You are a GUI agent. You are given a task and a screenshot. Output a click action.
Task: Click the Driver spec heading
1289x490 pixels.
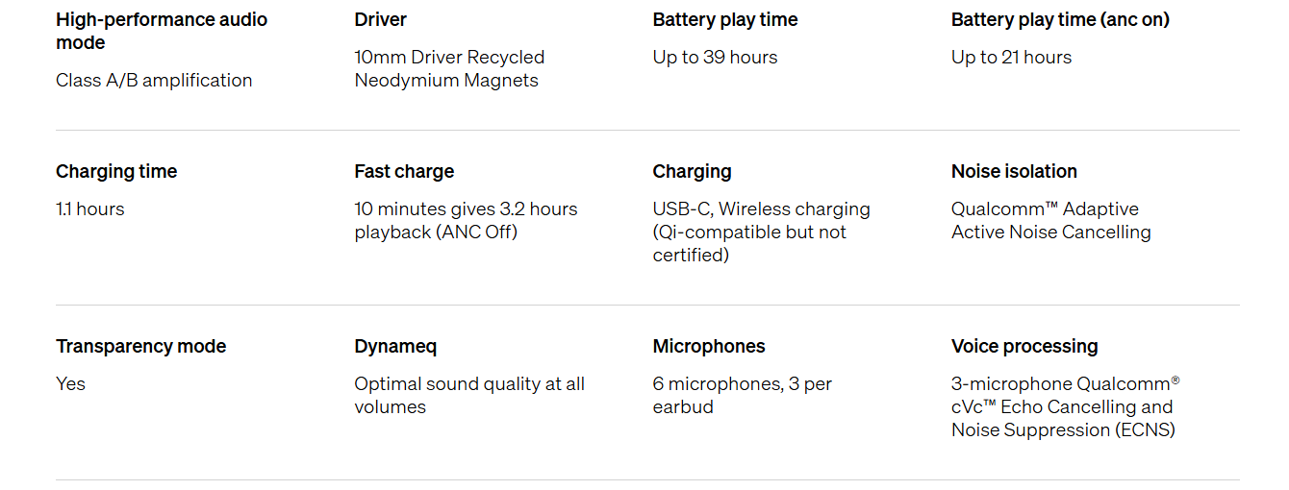tap(380, 19)
